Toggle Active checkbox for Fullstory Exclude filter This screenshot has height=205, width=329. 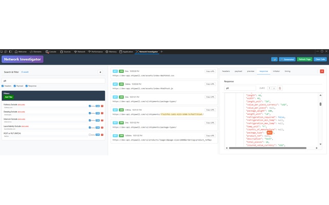[x=90, y=106]
